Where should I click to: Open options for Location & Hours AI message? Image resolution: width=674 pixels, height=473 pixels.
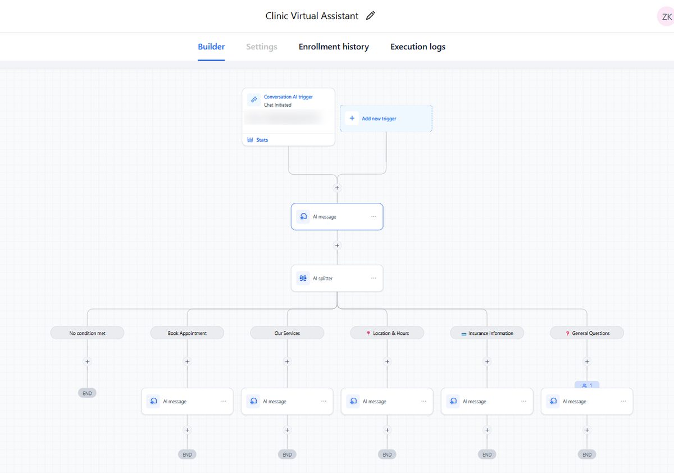423,401
